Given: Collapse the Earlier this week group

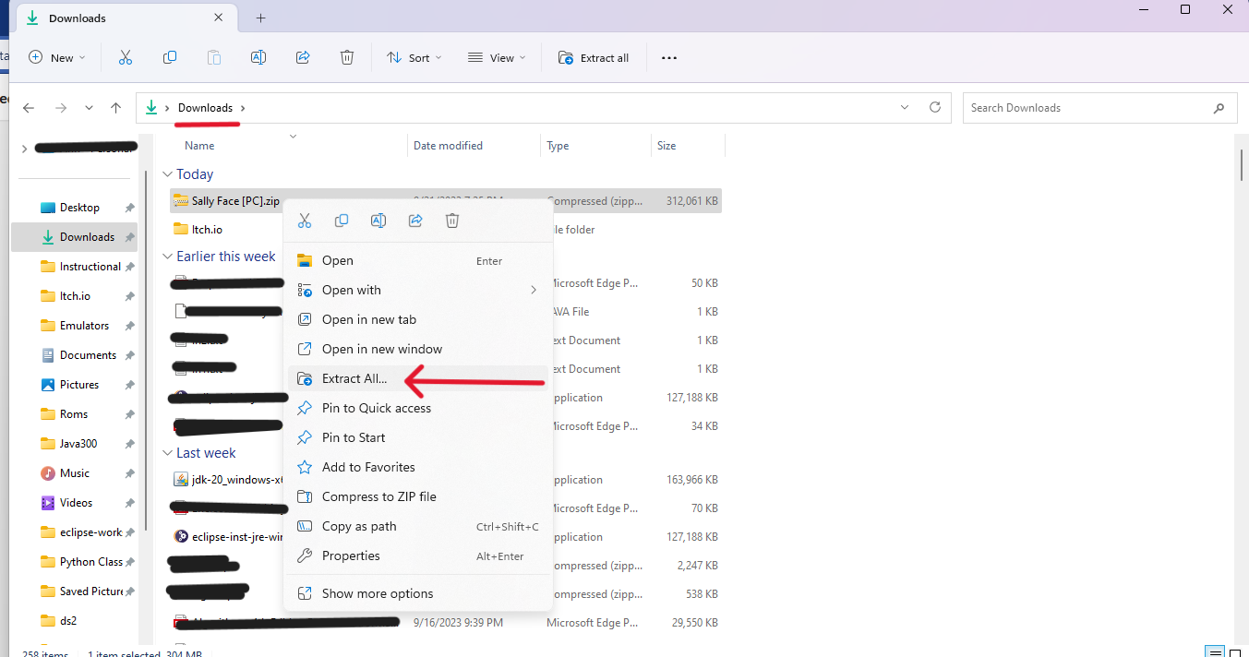Looking at the screenshot, I should tap(167, 257).
